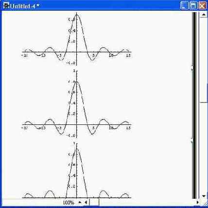Click the horizontal scrollbar left arrow
Image resolution: width=208 pixels, height=208 pixels.
pyautogui.click(x=86, y=202)
